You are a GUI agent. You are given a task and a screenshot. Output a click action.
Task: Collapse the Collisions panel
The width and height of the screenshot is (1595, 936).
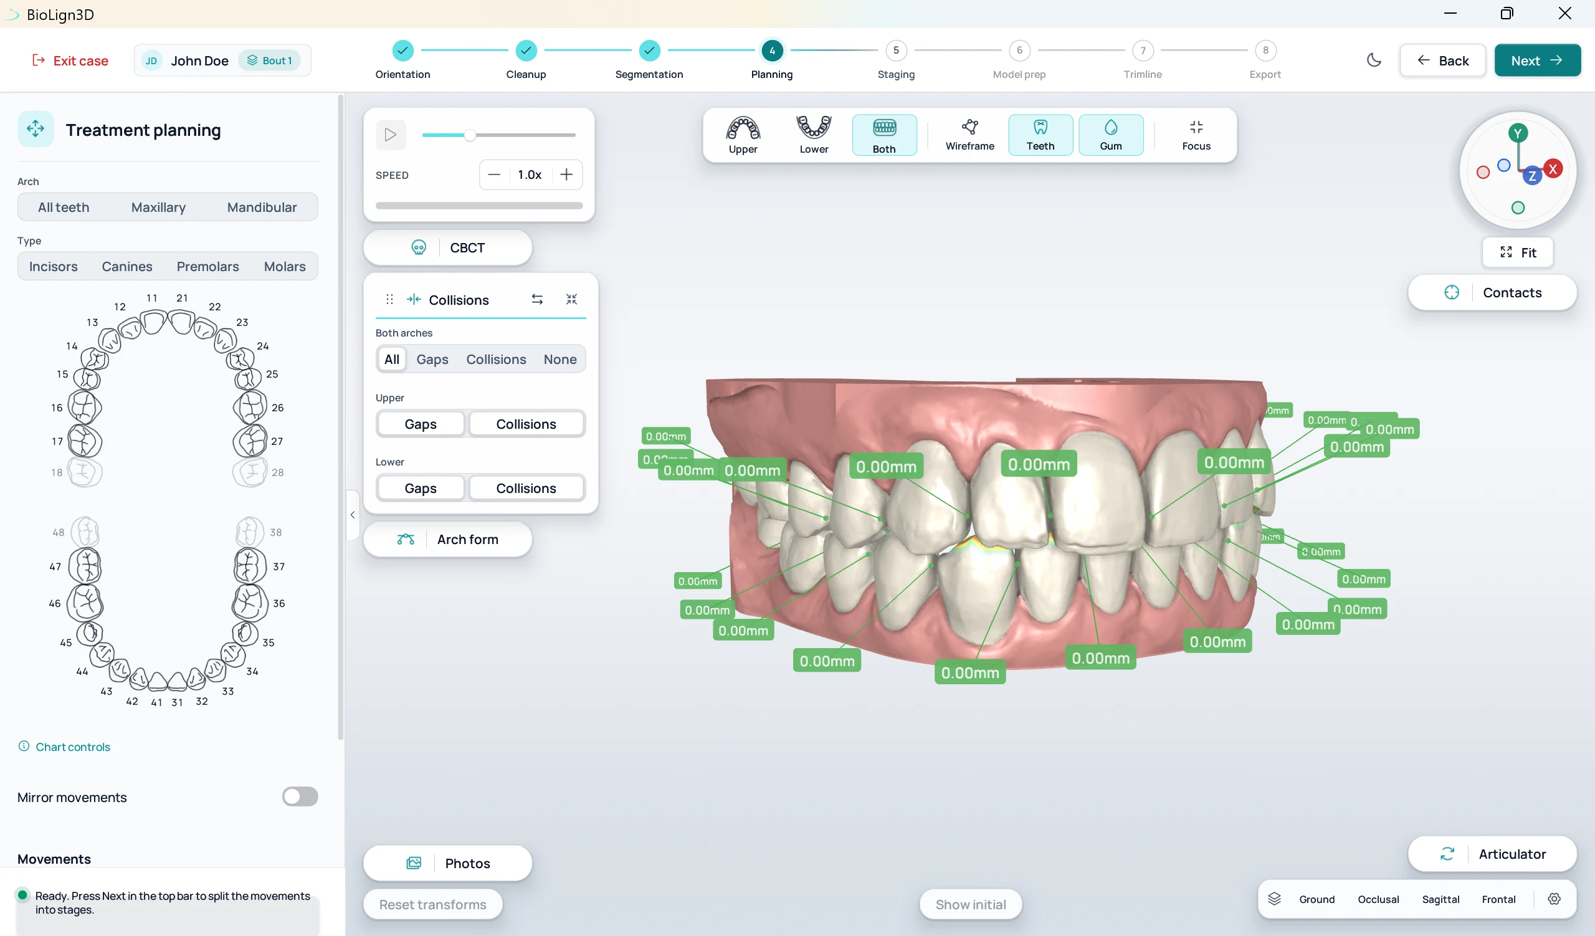click(x=571, y=299)
